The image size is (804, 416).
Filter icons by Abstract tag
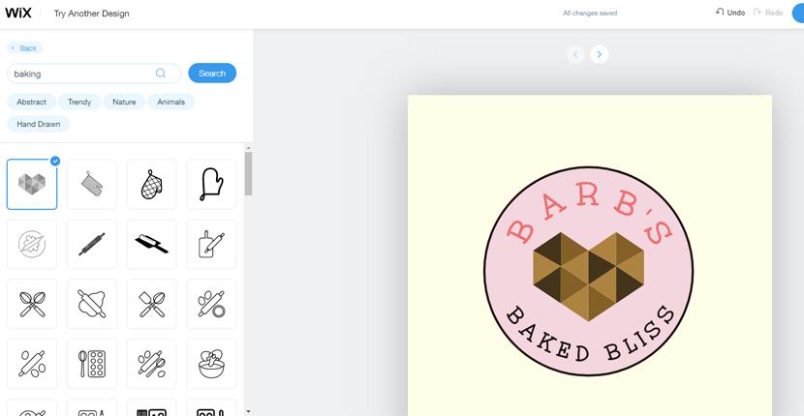pos(31,102)
